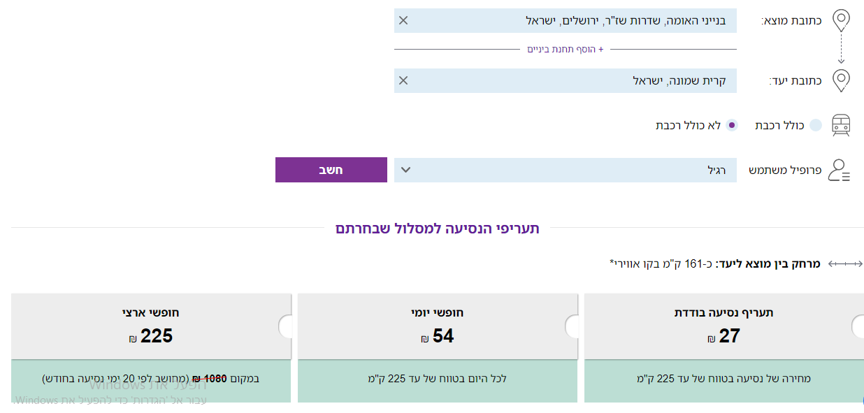Clear the origin address with its X
Image resolution: width=864 pixels, height=413 pixels.
click(403, 20)
